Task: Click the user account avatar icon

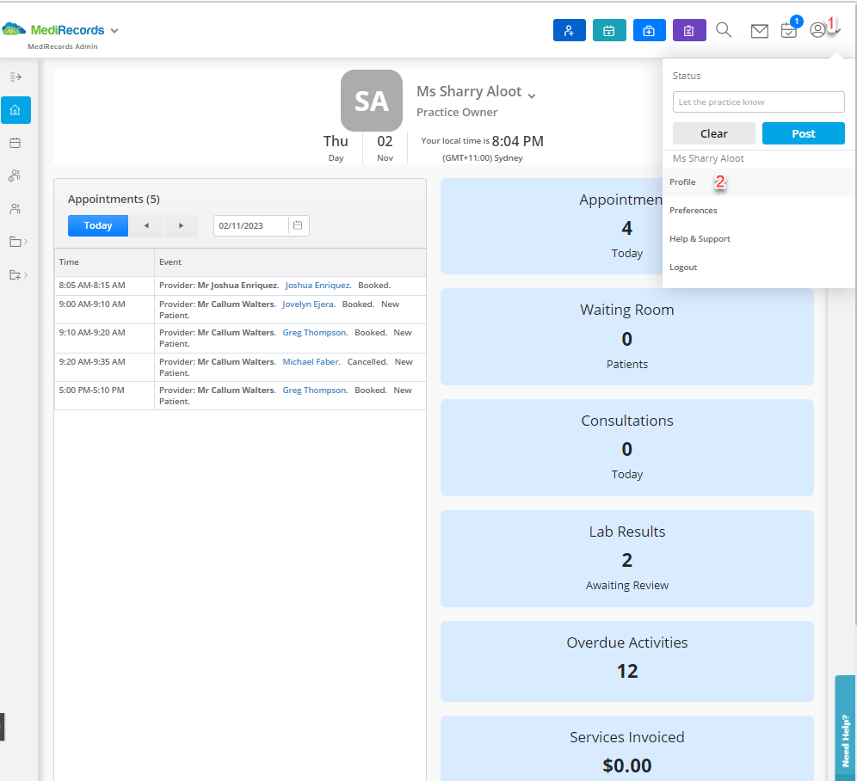Action: point(817,30)
